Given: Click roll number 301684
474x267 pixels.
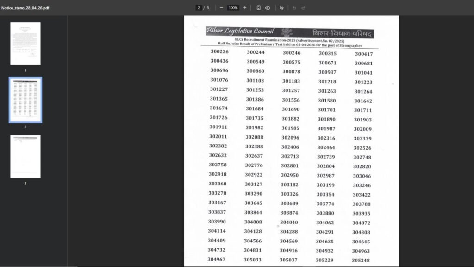Looking at the screenshot, I should [255, 108].
